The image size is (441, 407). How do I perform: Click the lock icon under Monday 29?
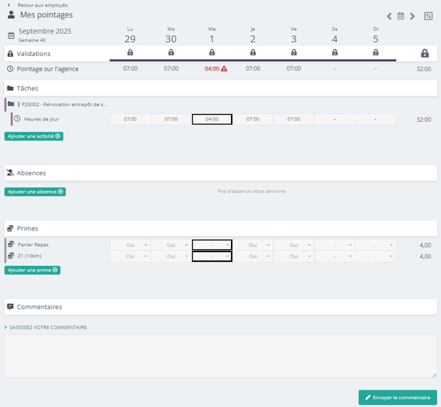point(130,53)
